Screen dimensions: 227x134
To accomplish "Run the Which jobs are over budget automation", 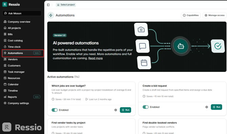I will pos(125,110).
